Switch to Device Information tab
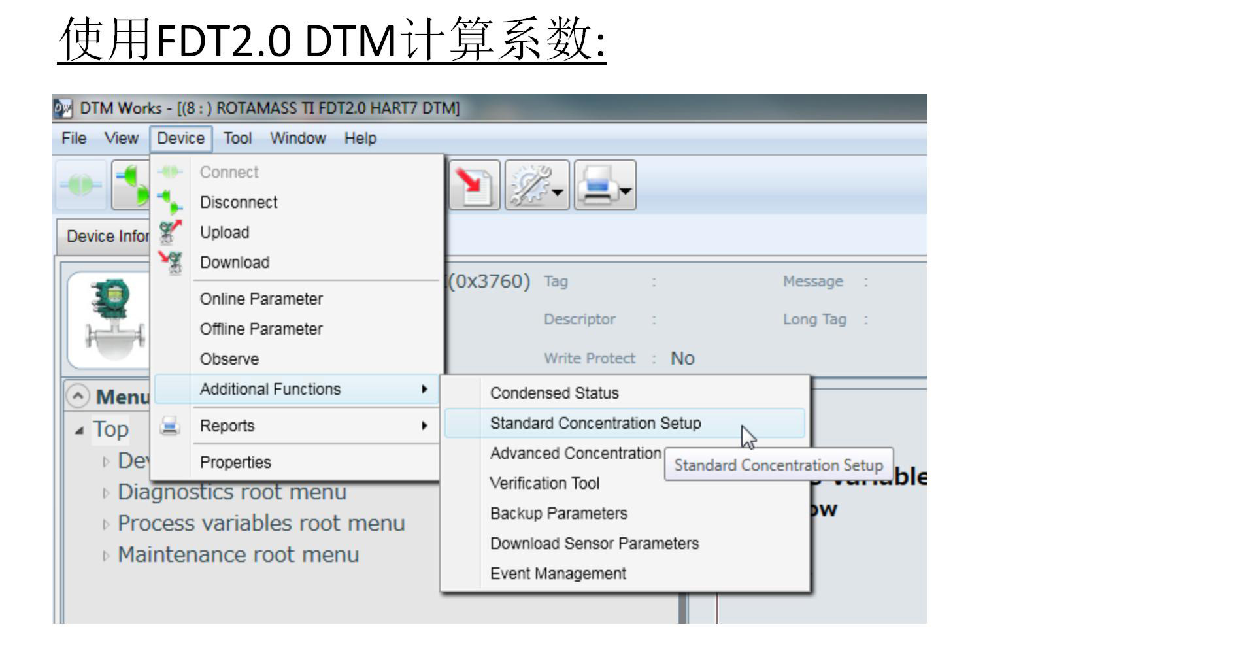 tap(105, 236)
